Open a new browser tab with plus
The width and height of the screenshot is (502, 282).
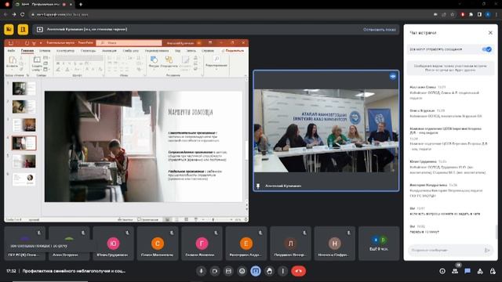point(81,5)
